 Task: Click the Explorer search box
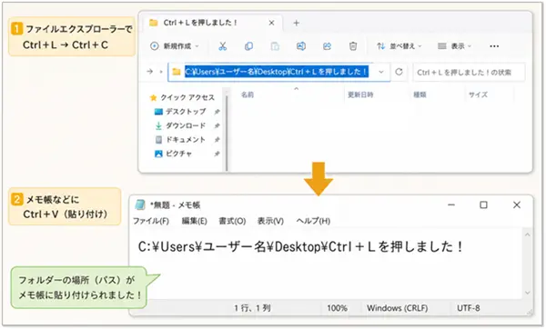(469, 73)
